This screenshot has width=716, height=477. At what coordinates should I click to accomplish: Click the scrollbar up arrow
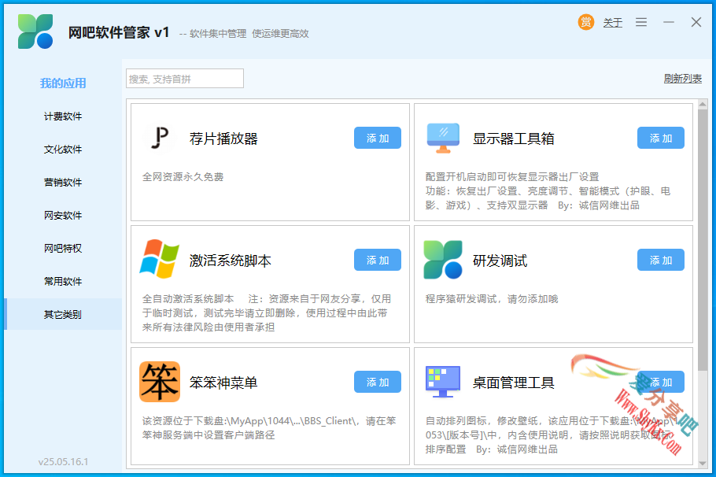703,105
